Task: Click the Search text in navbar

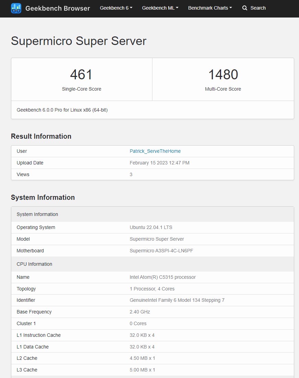Action: click(x=258, y=8)
